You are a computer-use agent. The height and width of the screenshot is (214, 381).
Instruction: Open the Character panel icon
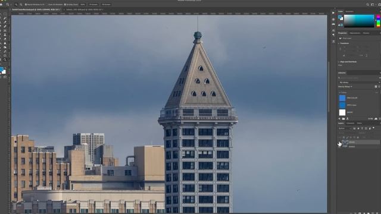point(333,30)
